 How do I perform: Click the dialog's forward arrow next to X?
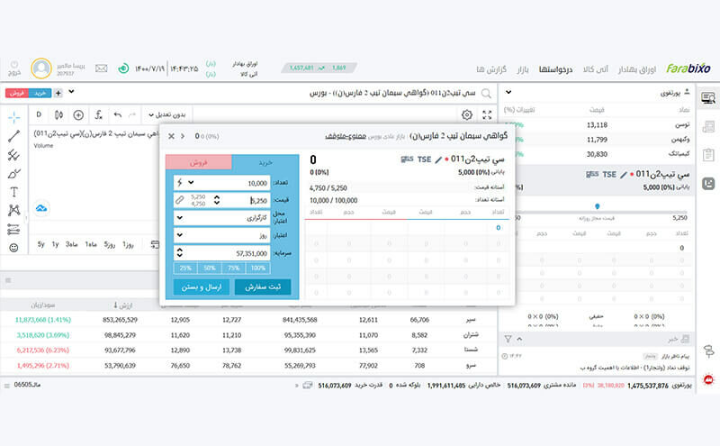point(183,136)
